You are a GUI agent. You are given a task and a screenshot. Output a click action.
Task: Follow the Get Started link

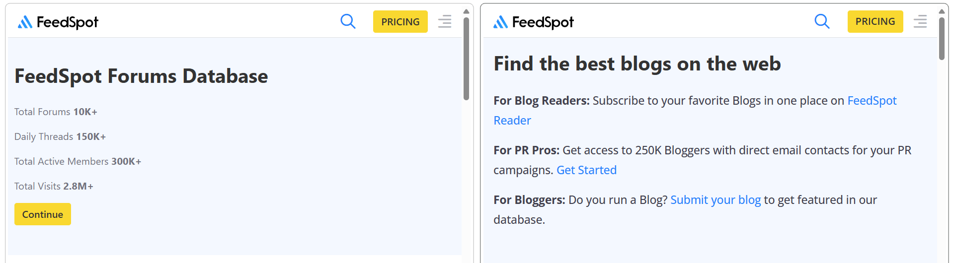pyautogui.click(x=586, y=170)
